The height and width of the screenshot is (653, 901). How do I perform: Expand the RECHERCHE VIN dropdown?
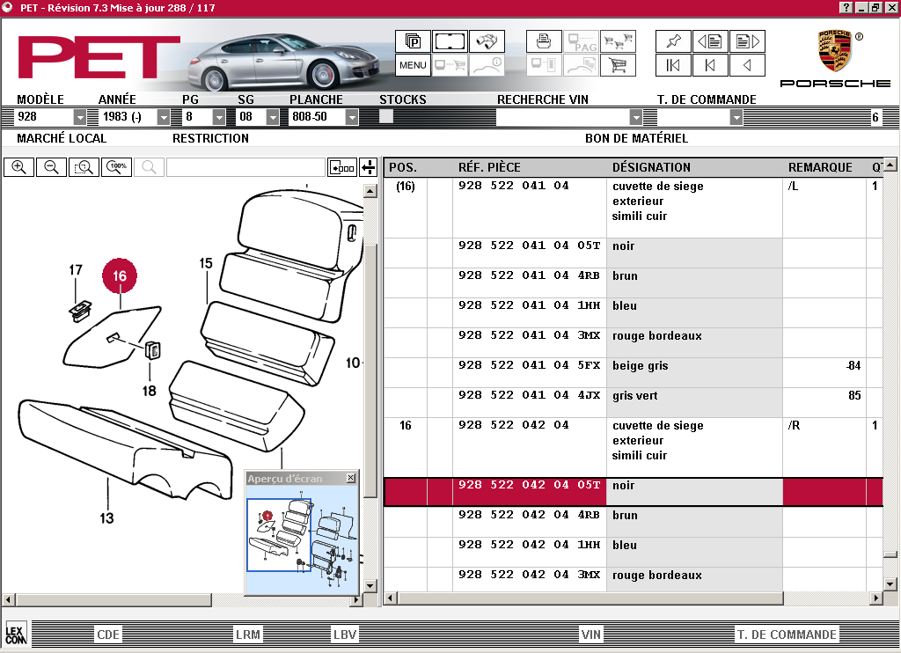pos(635,117)
